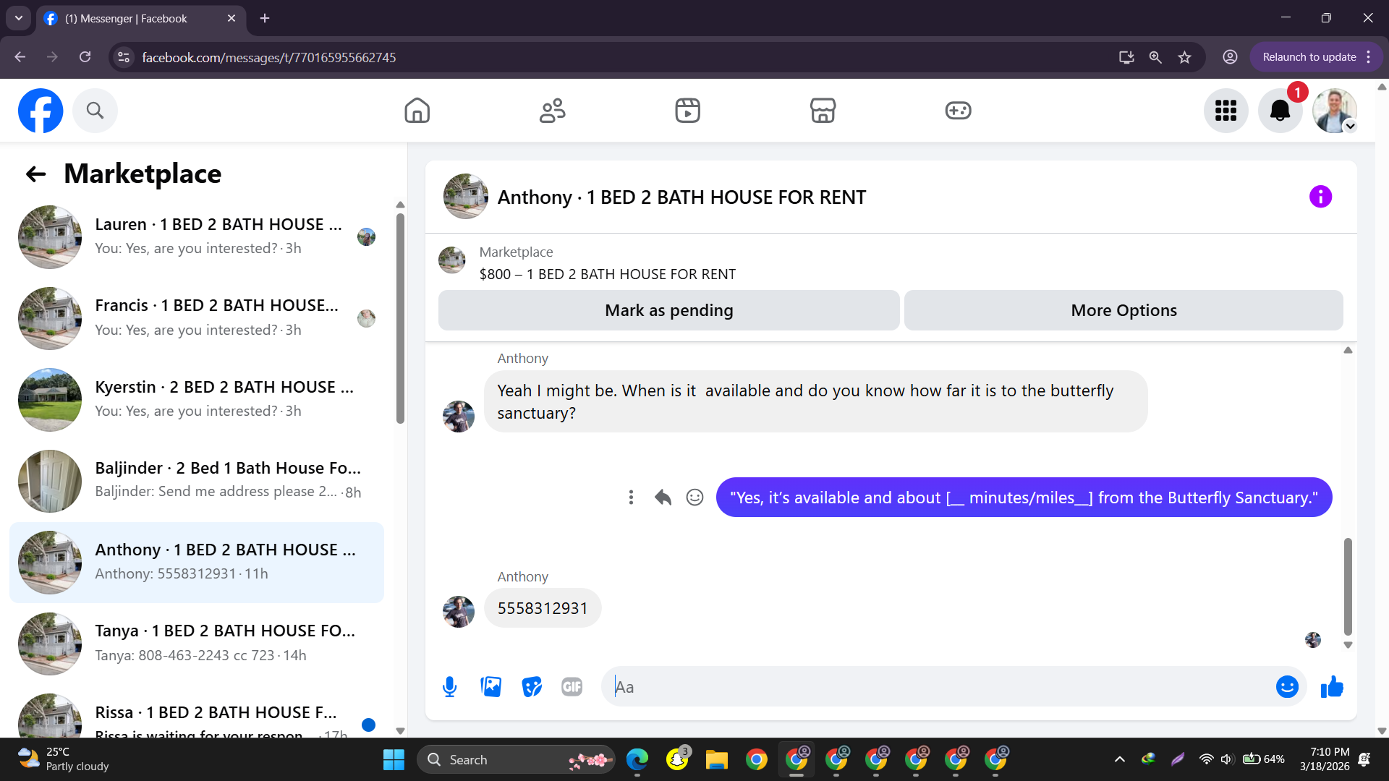Open the Facebook menu grid
Image resolution: width=1389 pixels, height=781 pixels.
click(1226, 111)
